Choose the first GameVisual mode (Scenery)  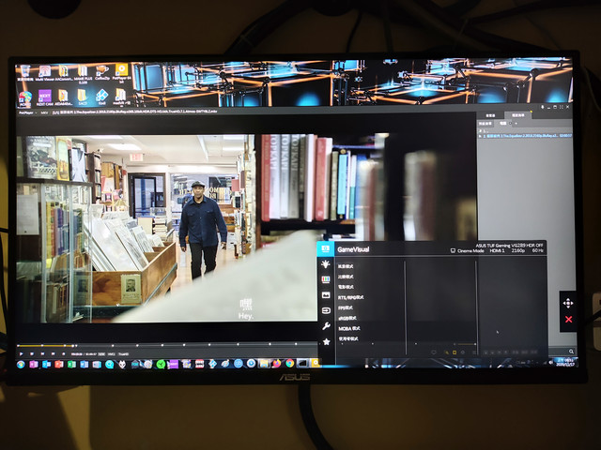pyautogui.click(x=346, y=266)
